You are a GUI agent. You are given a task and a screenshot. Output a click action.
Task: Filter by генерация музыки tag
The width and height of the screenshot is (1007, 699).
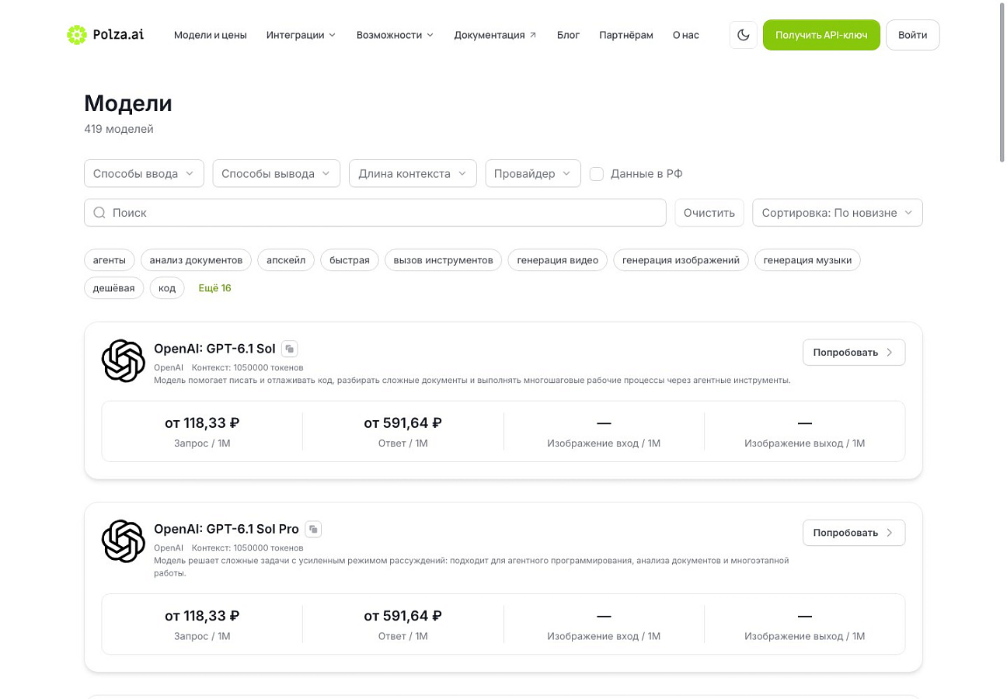(x=807, y=260)
